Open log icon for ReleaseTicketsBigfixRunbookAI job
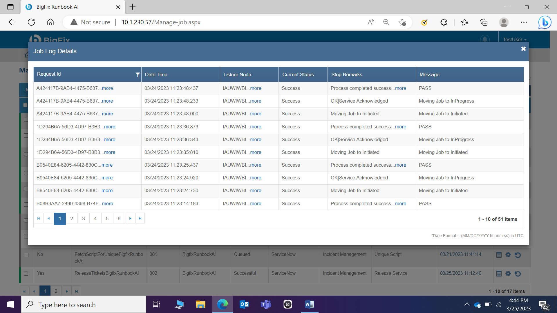The image size is (557, 313). (x=499, y=274)
